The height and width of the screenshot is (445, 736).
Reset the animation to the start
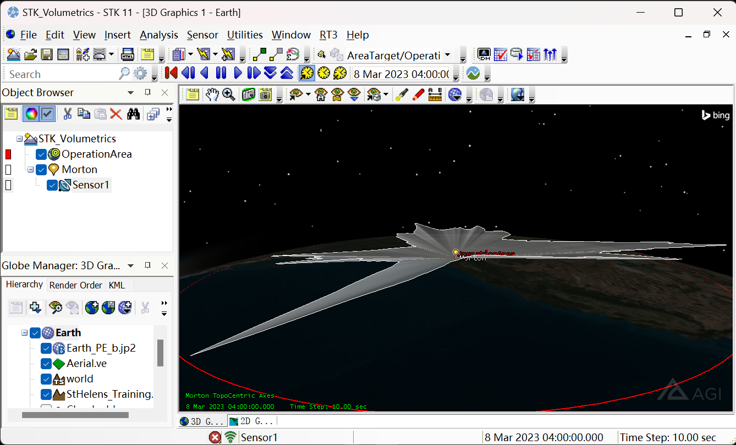(170, 73)
